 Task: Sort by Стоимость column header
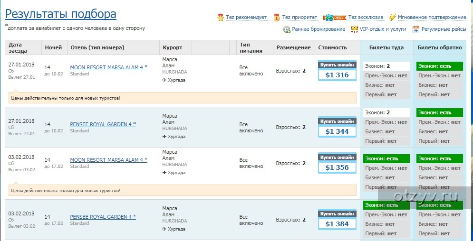click(x=332, y=47)
